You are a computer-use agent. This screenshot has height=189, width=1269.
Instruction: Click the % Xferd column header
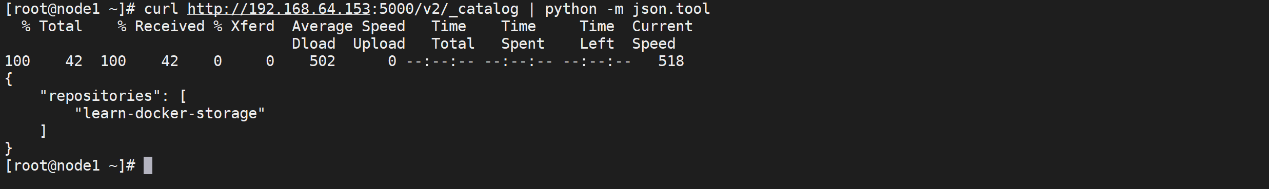click(x=244, y=26)
